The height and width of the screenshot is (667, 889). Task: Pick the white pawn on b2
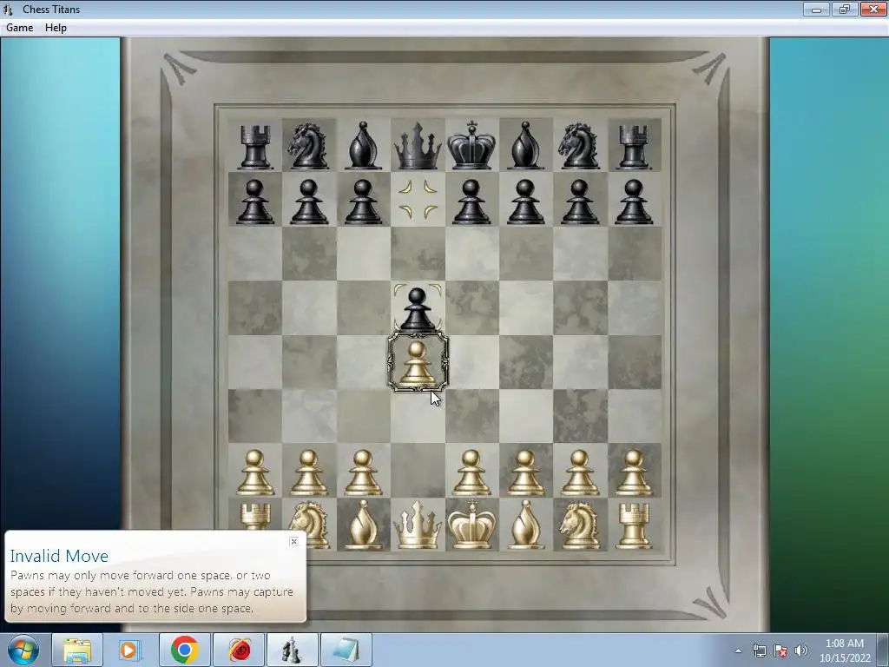(x=308, y=472)
